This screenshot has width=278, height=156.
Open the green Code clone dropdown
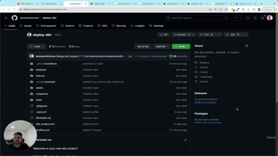coord(181,46)
